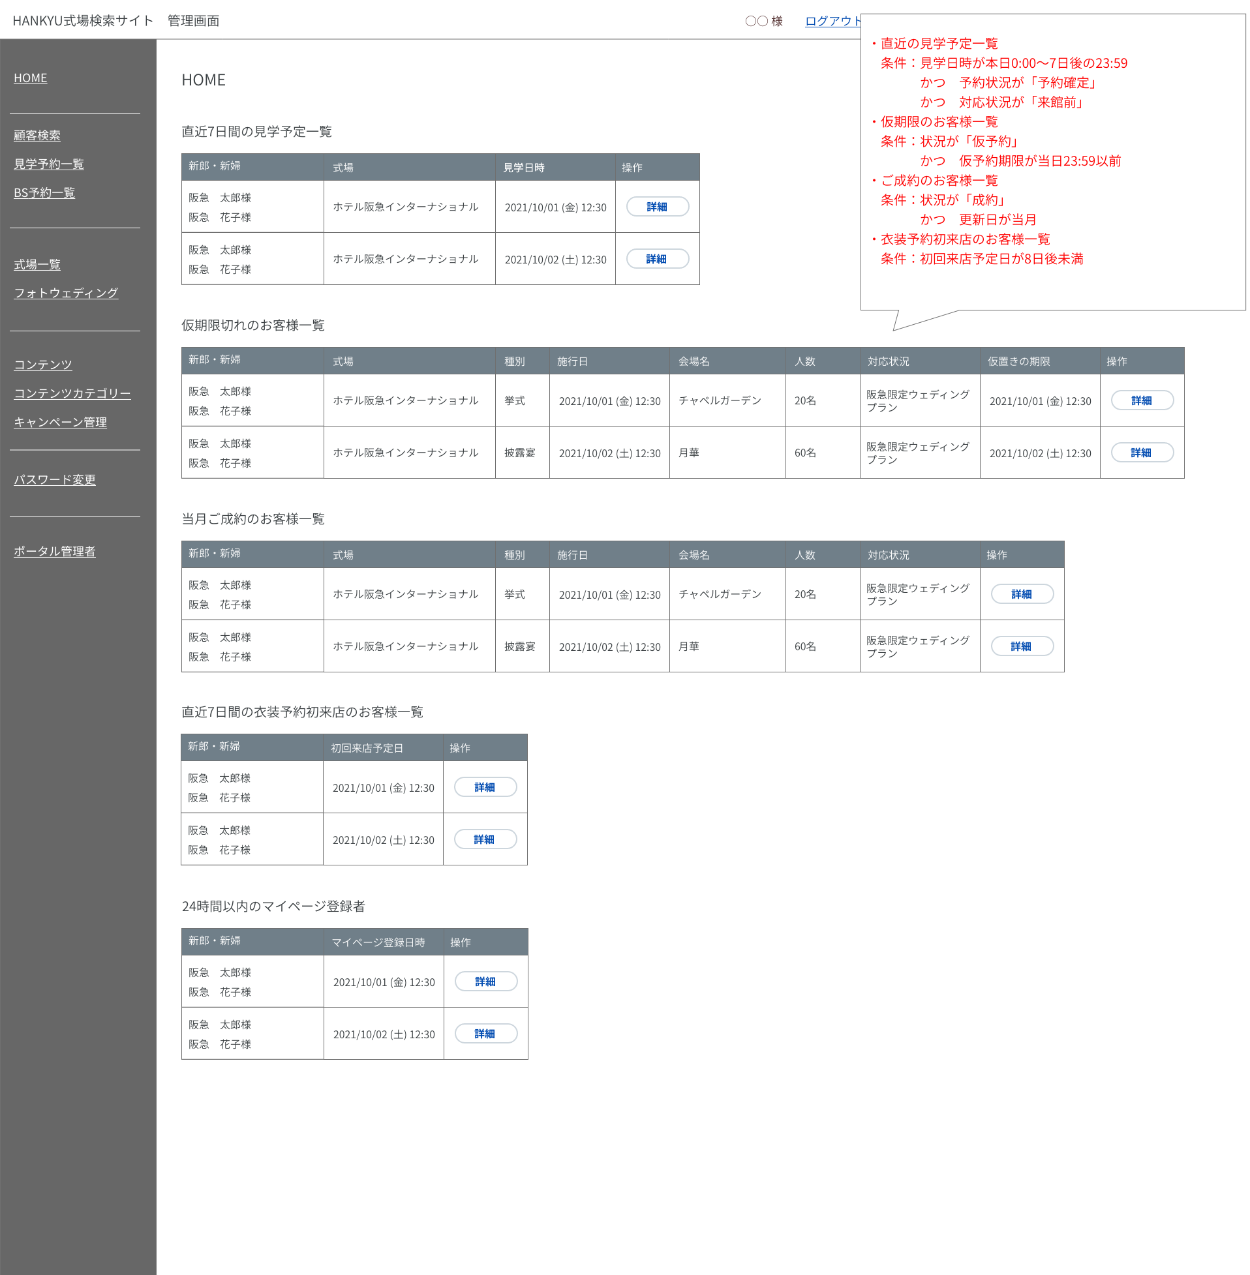Screen dimensions: 1250x1275
Task: Open the HOME sidebar link
Action: 30,78
